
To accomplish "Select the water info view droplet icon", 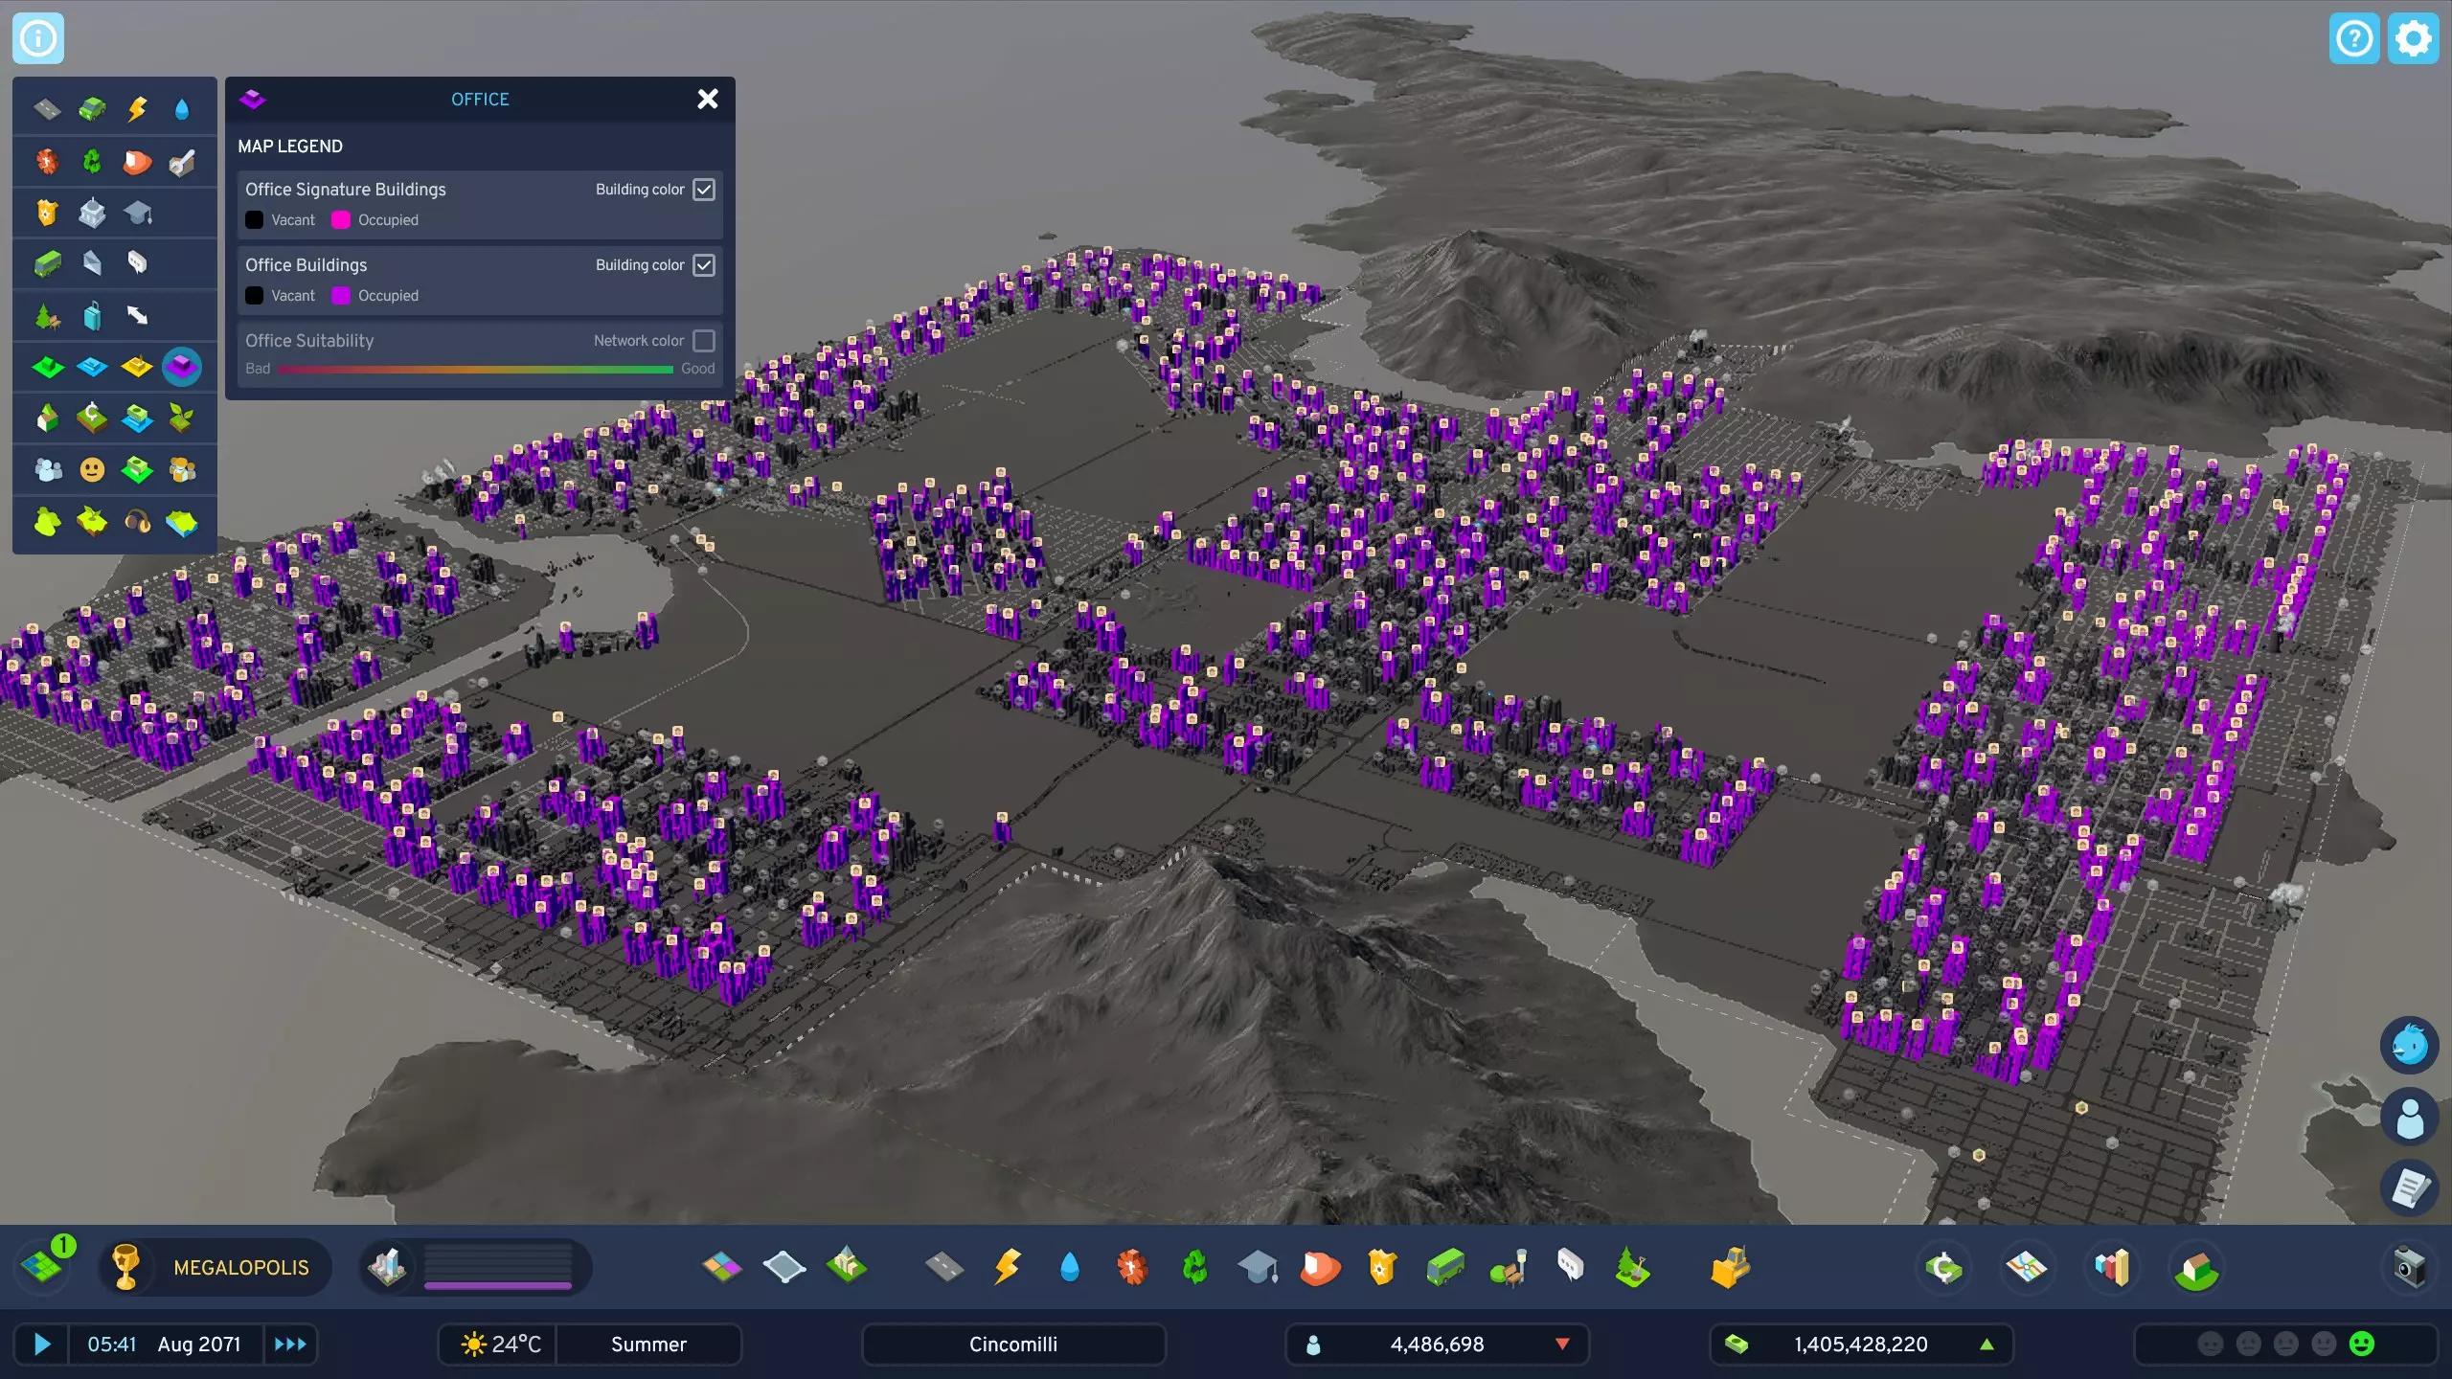I will point(182,109).
